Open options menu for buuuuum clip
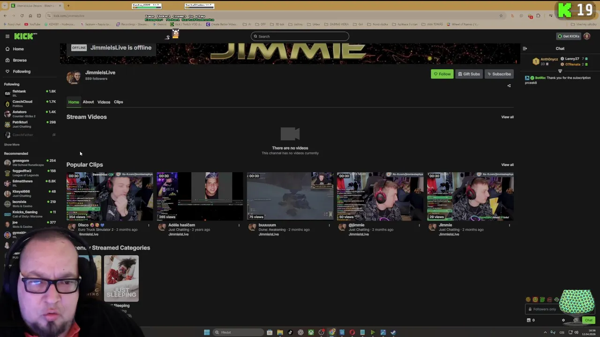This screenshot has height=337, width=600. point(329,226)
